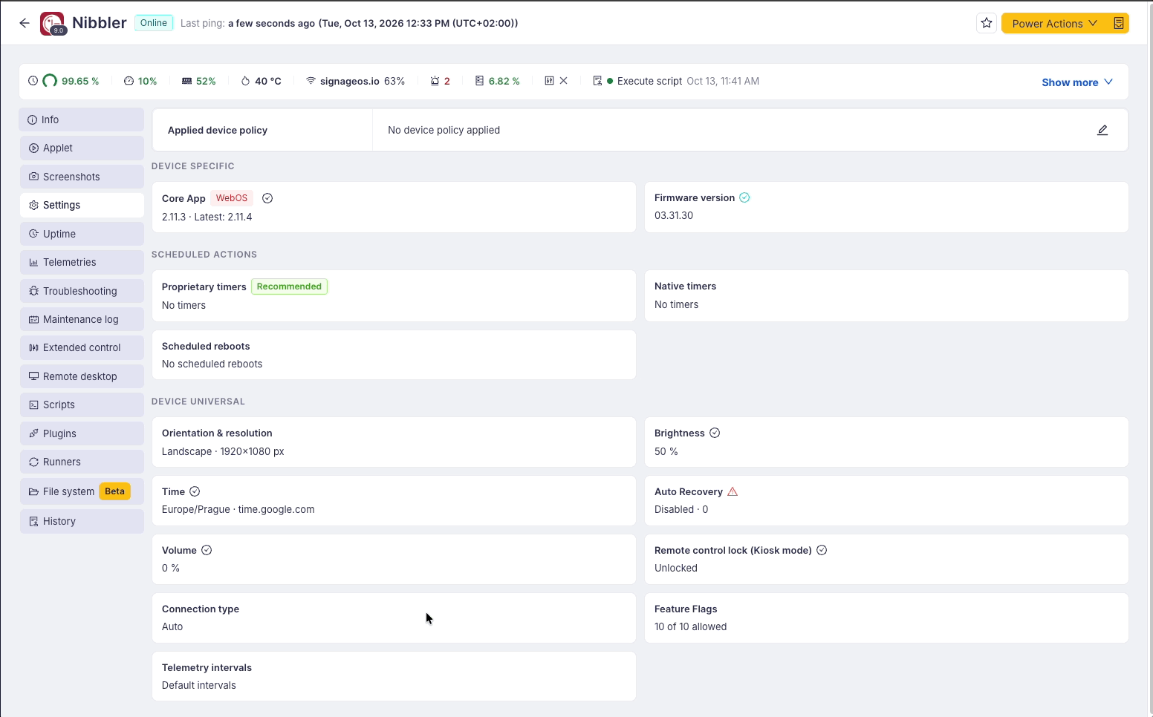Image resolution: width=1153 pixels, height=717 pixels.
Task: Open the Plugins section
Action: tap(82, 433)
